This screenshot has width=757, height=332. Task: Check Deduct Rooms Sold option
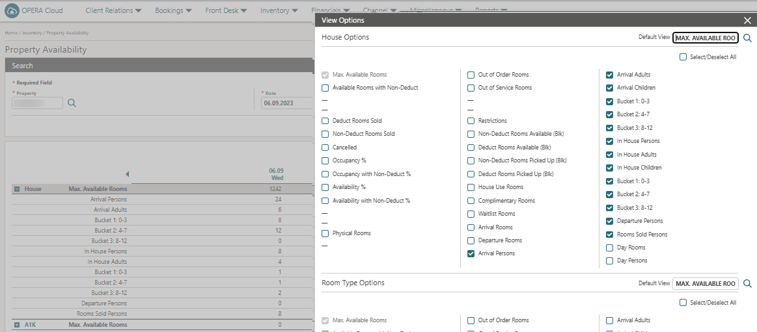[x=325, y=120]
